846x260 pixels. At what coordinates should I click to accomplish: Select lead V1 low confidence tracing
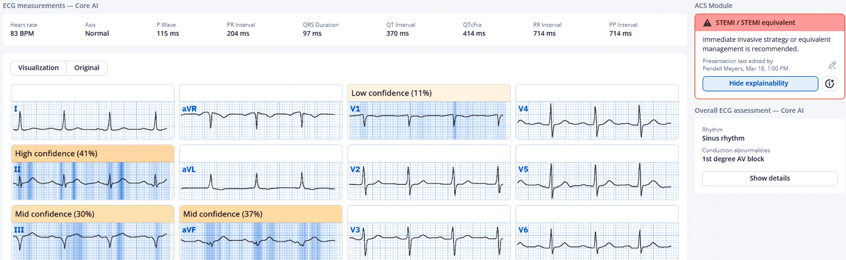[x=429, y=120]
